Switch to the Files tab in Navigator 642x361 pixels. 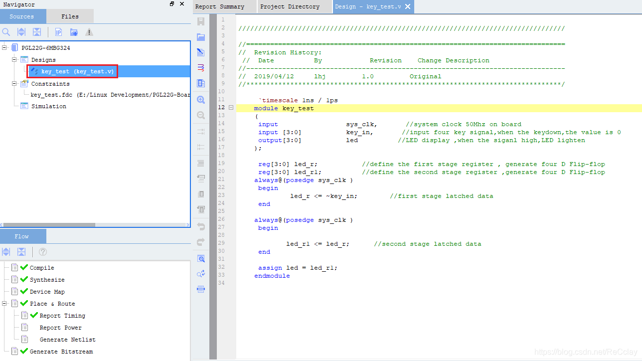[70, 16]
